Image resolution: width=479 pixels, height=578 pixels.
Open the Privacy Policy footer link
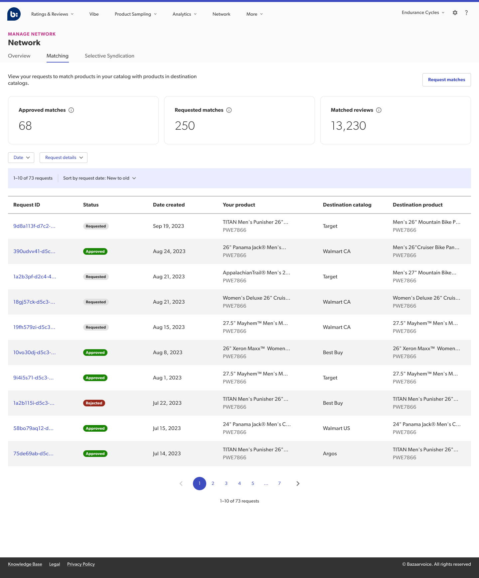click(81, 564)
